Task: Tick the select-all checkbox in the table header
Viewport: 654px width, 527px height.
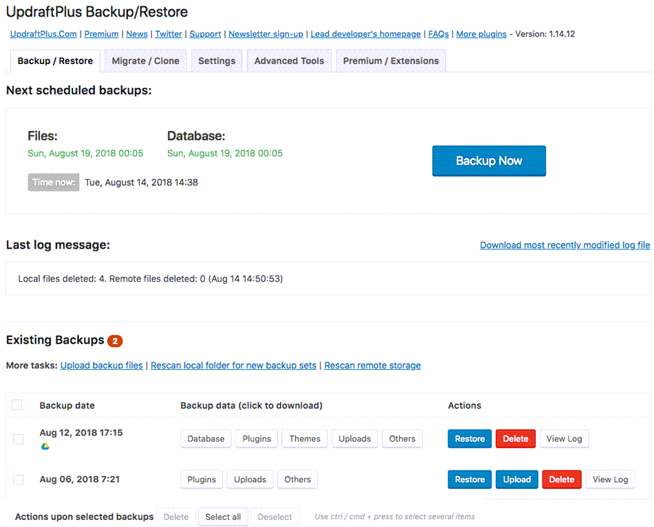Action: 17,405
